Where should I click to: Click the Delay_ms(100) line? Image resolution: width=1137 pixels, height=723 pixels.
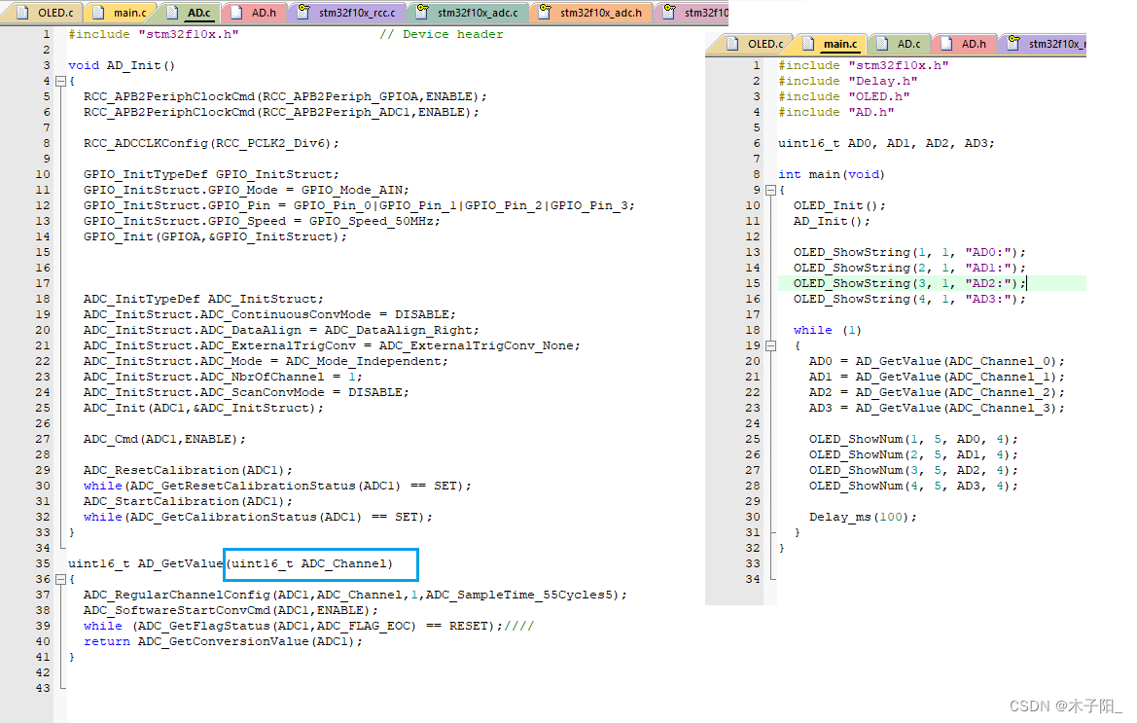point(864,517)
